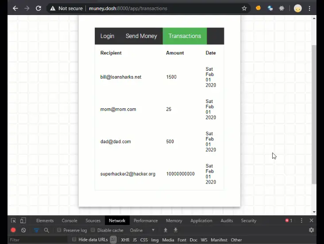Open the DevTools three-dot customize menu

[301, 221]
